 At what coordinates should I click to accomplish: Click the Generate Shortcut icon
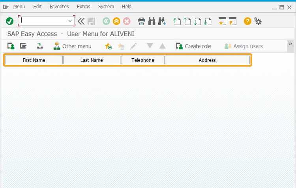(232, 21)
